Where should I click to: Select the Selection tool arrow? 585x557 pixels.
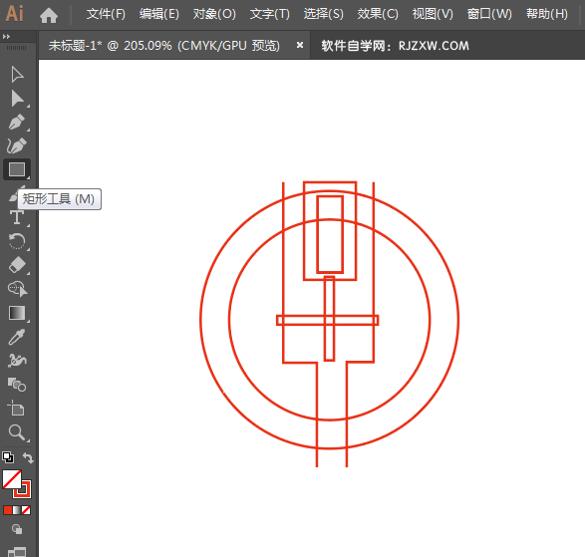17,75
